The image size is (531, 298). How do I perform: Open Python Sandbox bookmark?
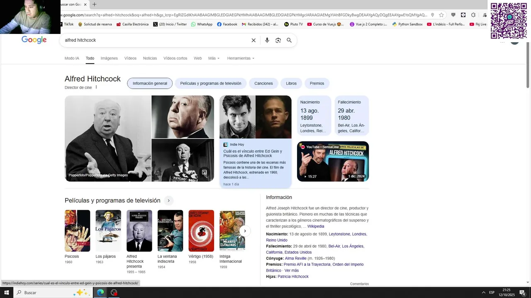click(x=407, y=24)
